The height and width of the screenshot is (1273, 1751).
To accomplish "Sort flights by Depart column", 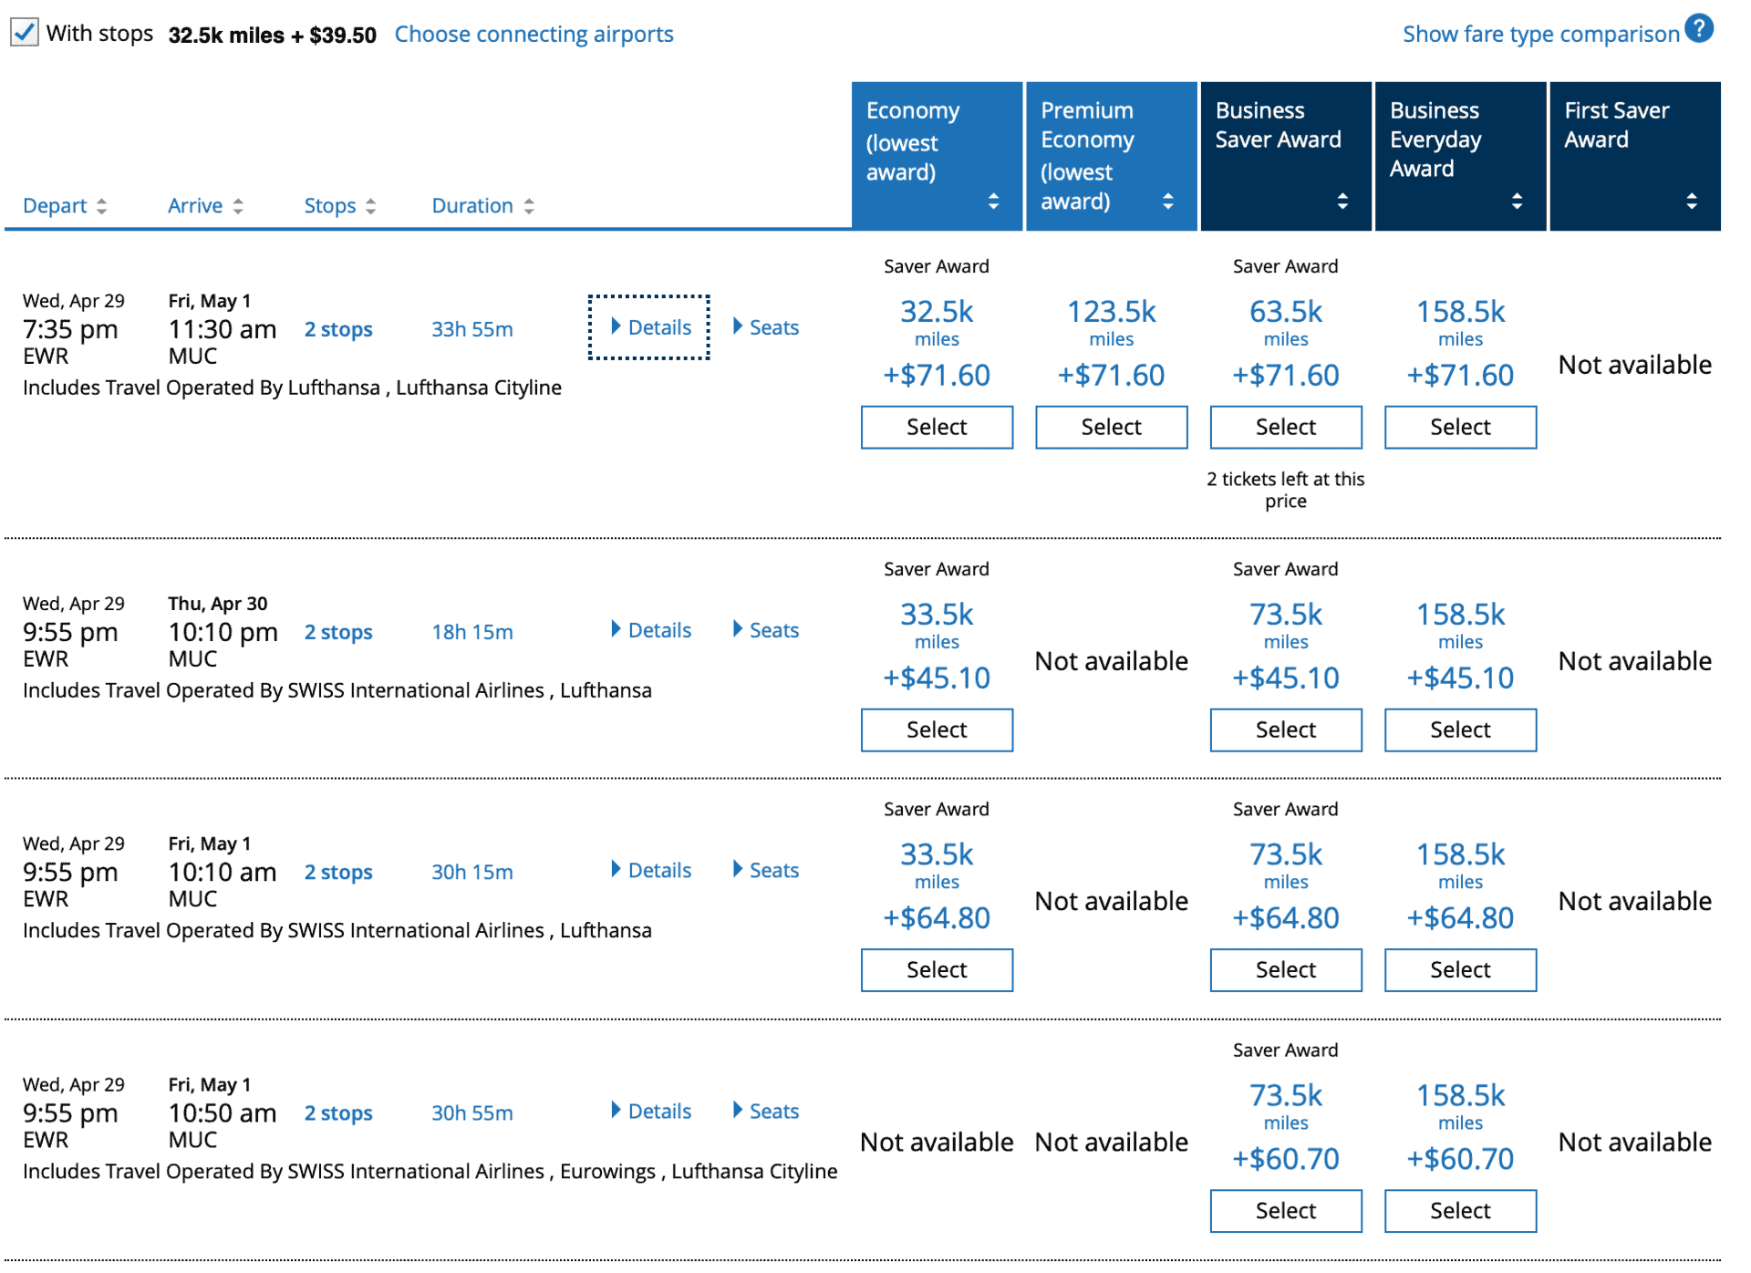I will click(65, 206).
